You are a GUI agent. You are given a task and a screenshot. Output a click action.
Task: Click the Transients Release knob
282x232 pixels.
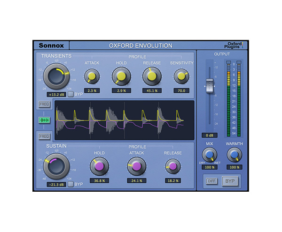pos(152,76)
